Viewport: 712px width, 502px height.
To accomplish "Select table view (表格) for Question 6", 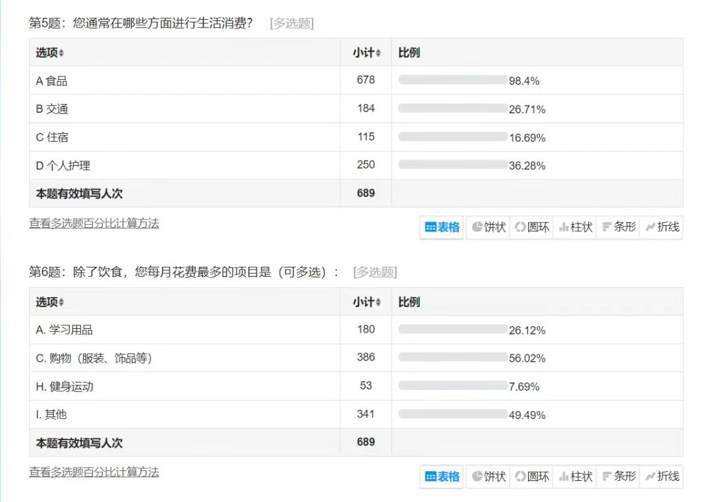I will 442,476.
